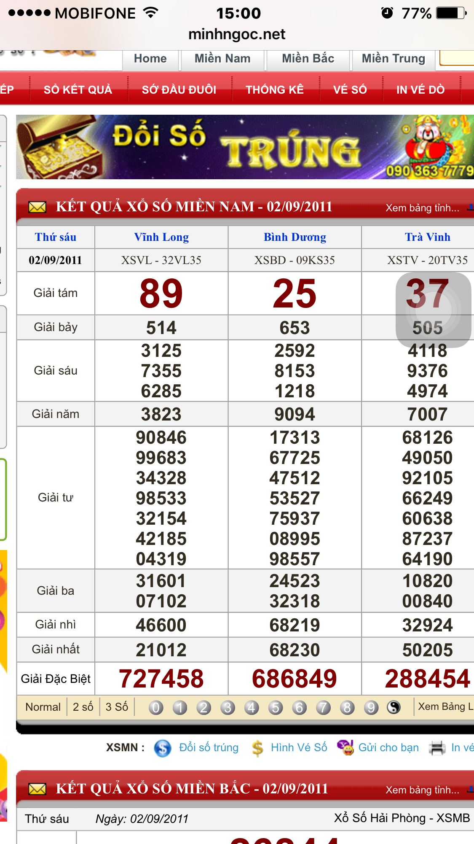Click the envelope icon beside Miền Bắc results
The image size is (474, 844).
37,789
